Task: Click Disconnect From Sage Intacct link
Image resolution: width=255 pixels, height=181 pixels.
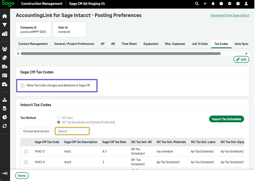Action: point(230,15)
